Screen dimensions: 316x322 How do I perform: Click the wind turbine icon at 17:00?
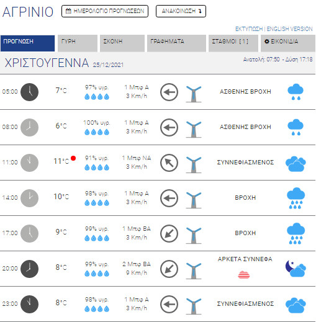click(194, 235)
